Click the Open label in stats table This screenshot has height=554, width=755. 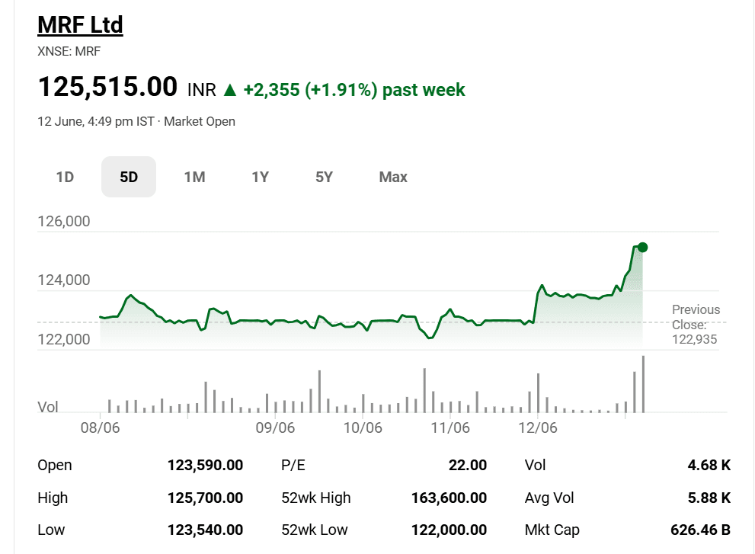(55, 466)
